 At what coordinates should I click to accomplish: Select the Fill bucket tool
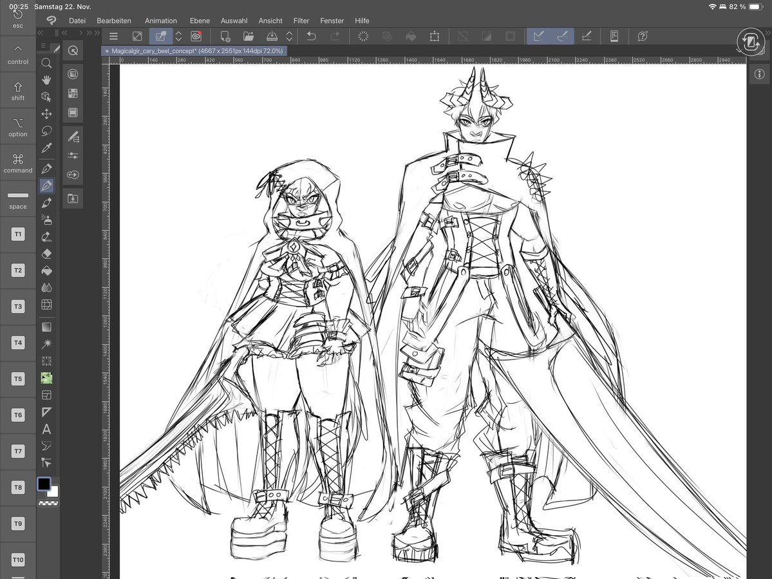coord(46,271)
